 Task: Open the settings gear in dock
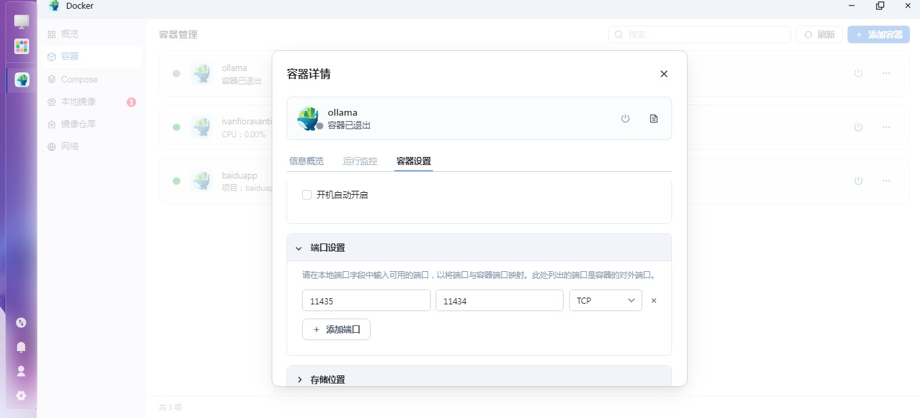[x=21, y=396]
